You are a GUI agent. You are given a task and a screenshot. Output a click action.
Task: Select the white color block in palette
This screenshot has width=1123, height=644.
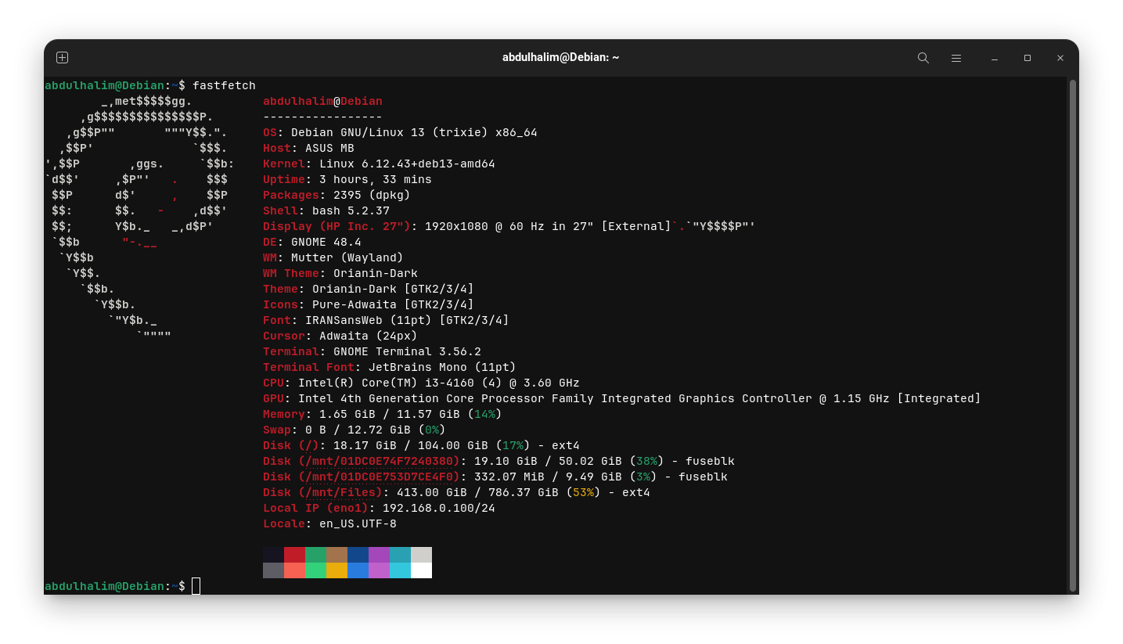[x=421, y=570]
